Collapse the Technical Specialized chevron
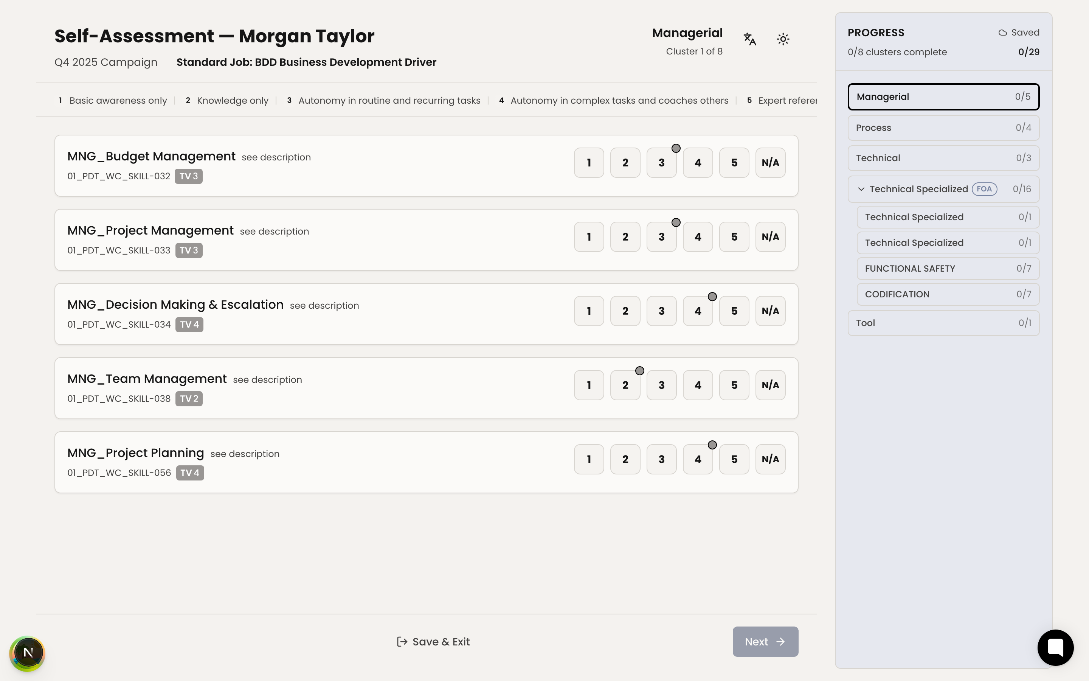Image resolution: width=1089 pixels, height=681 pixels. [x=861, y=189]
